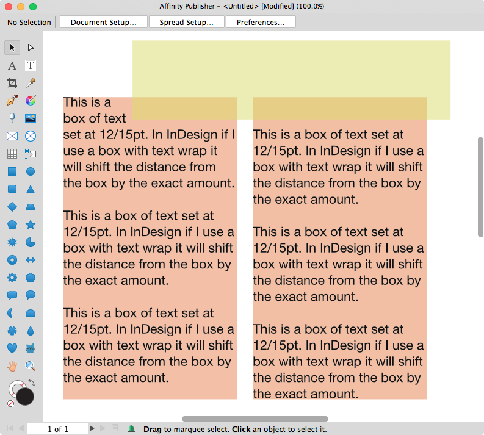
Task: Select the Node tool
Action: click(31, 48)
